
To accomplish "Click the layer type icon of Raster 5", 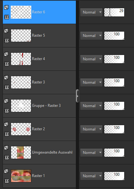I will [x=7, y=31].
